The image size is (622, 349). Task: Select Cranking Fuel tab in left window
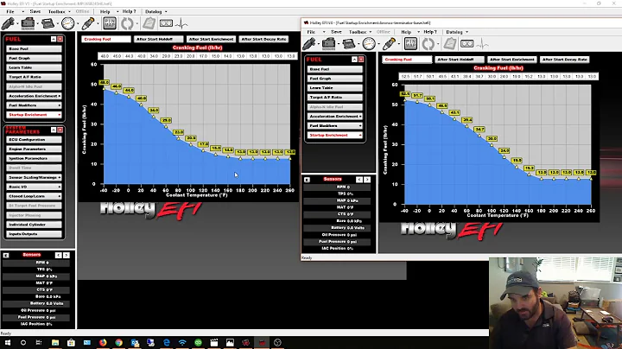pos(106,39)
